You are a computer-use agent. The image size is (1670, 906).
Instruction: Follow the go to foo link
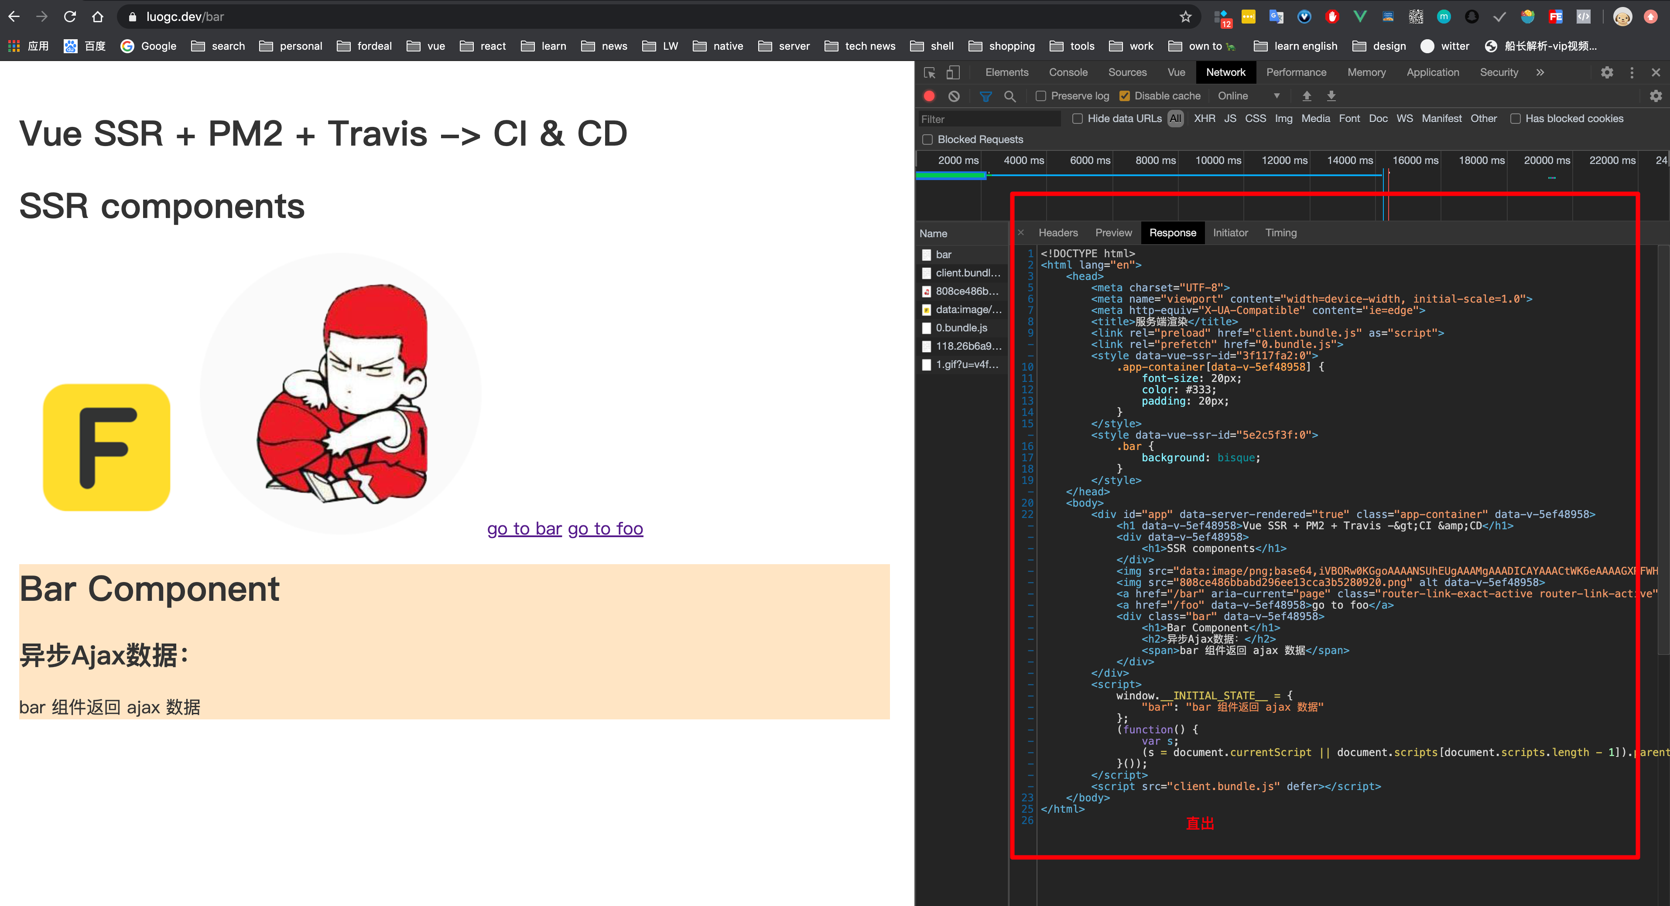point(605,529)
